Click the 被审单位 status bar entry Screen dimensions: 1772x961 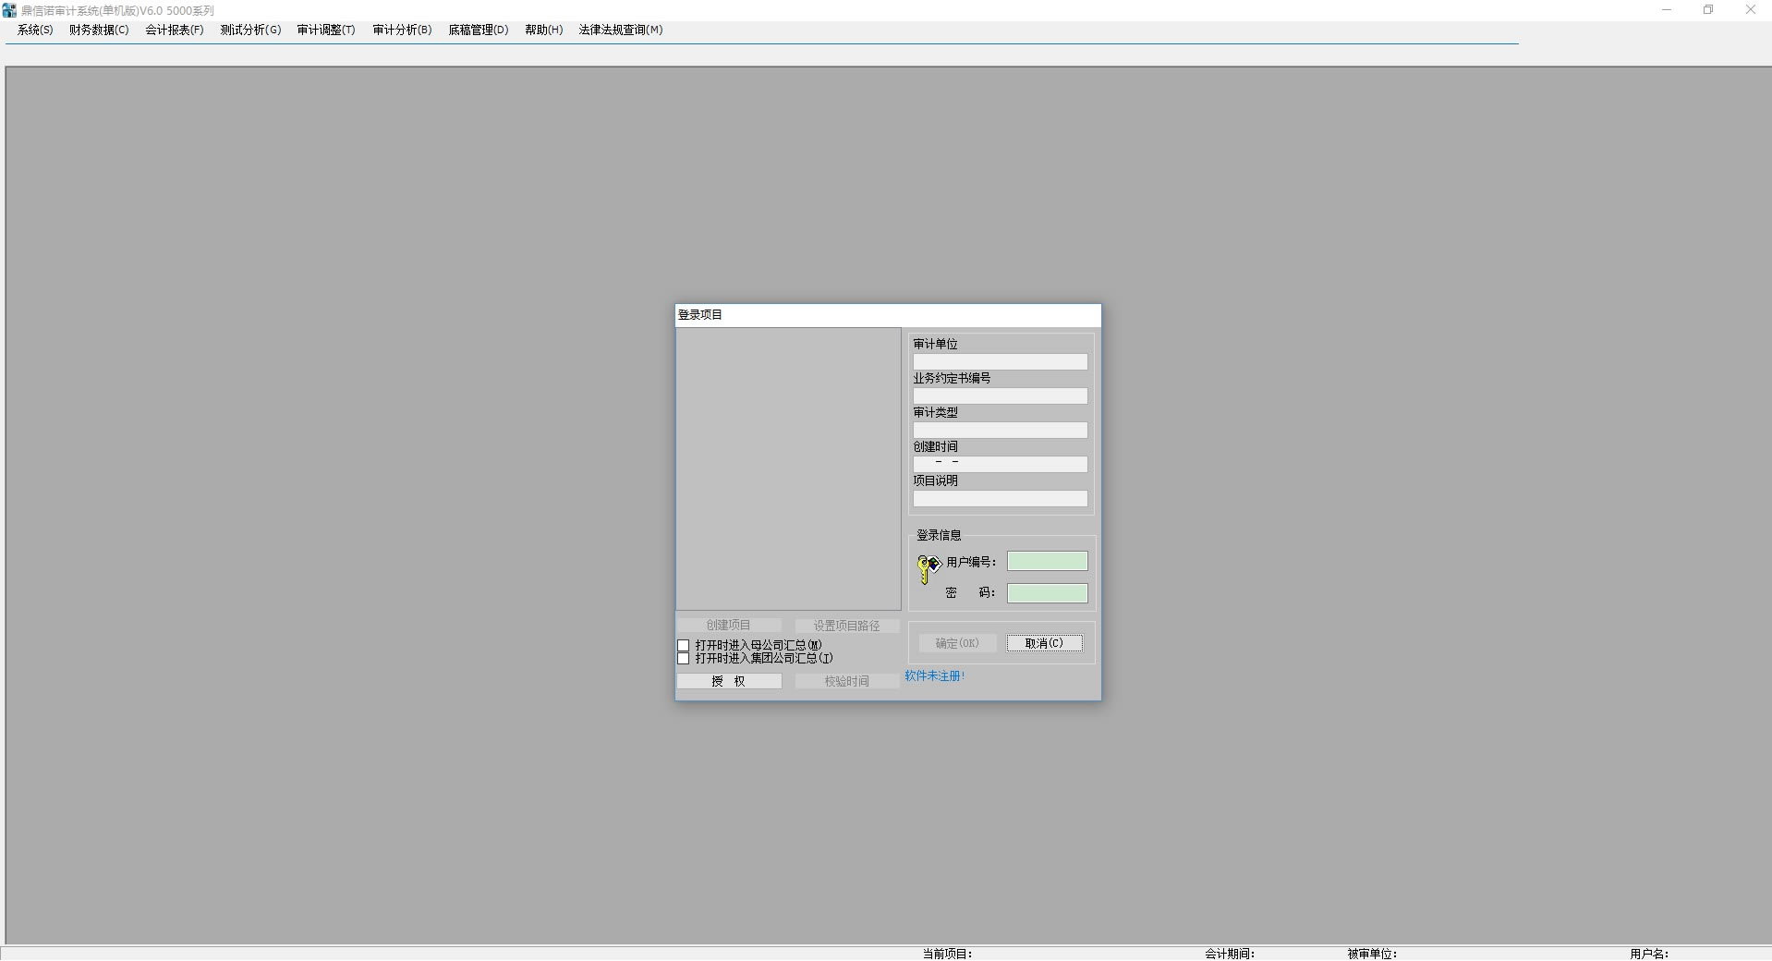(x=1372, y=954)
